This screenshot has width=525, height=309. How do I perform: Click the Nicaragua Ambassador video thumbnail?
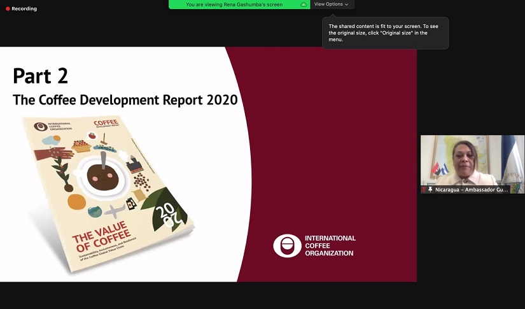coord(472,164)
